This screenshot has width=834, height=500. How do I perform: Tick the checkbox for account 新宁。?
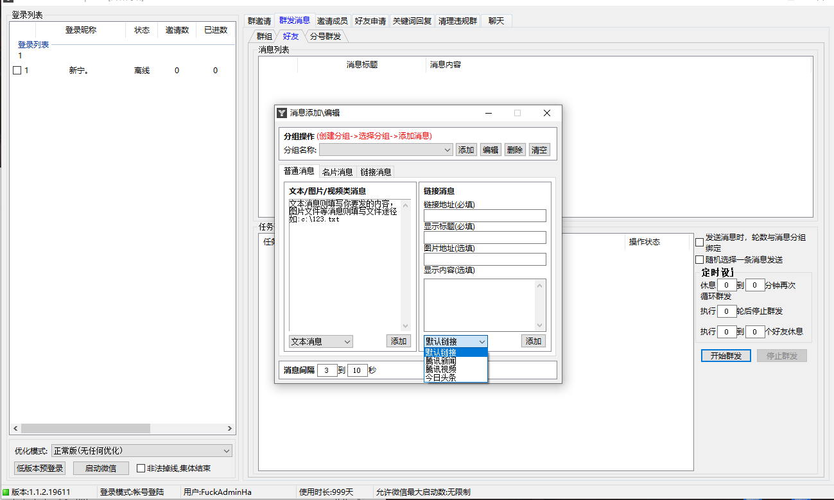tap(17, 71)
